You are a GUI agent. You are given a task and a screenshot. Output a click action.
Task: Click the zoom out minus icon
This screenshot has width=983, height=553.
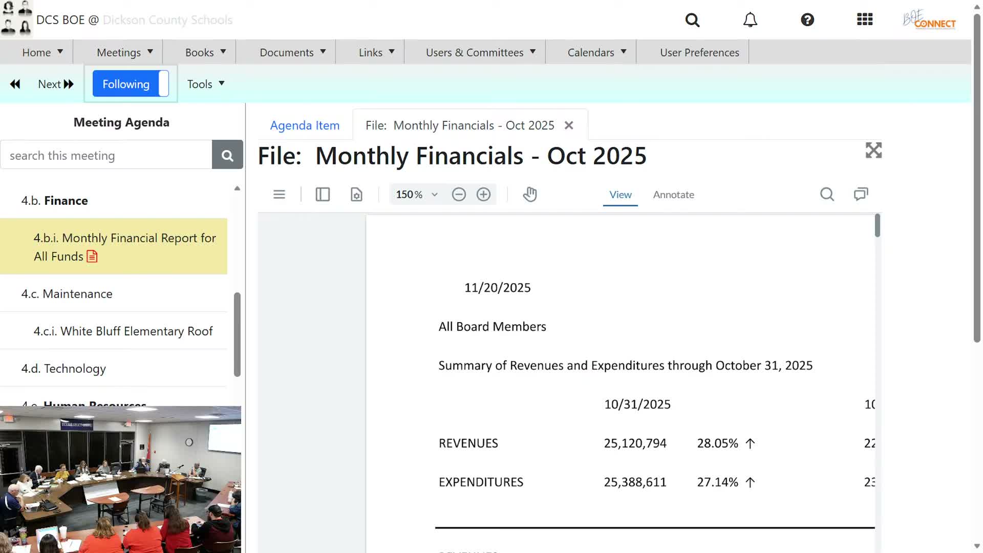pos(459,194)
